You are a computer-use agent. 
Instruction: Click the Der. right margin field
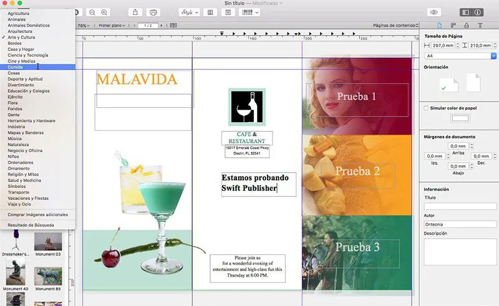tap(481, 156)
